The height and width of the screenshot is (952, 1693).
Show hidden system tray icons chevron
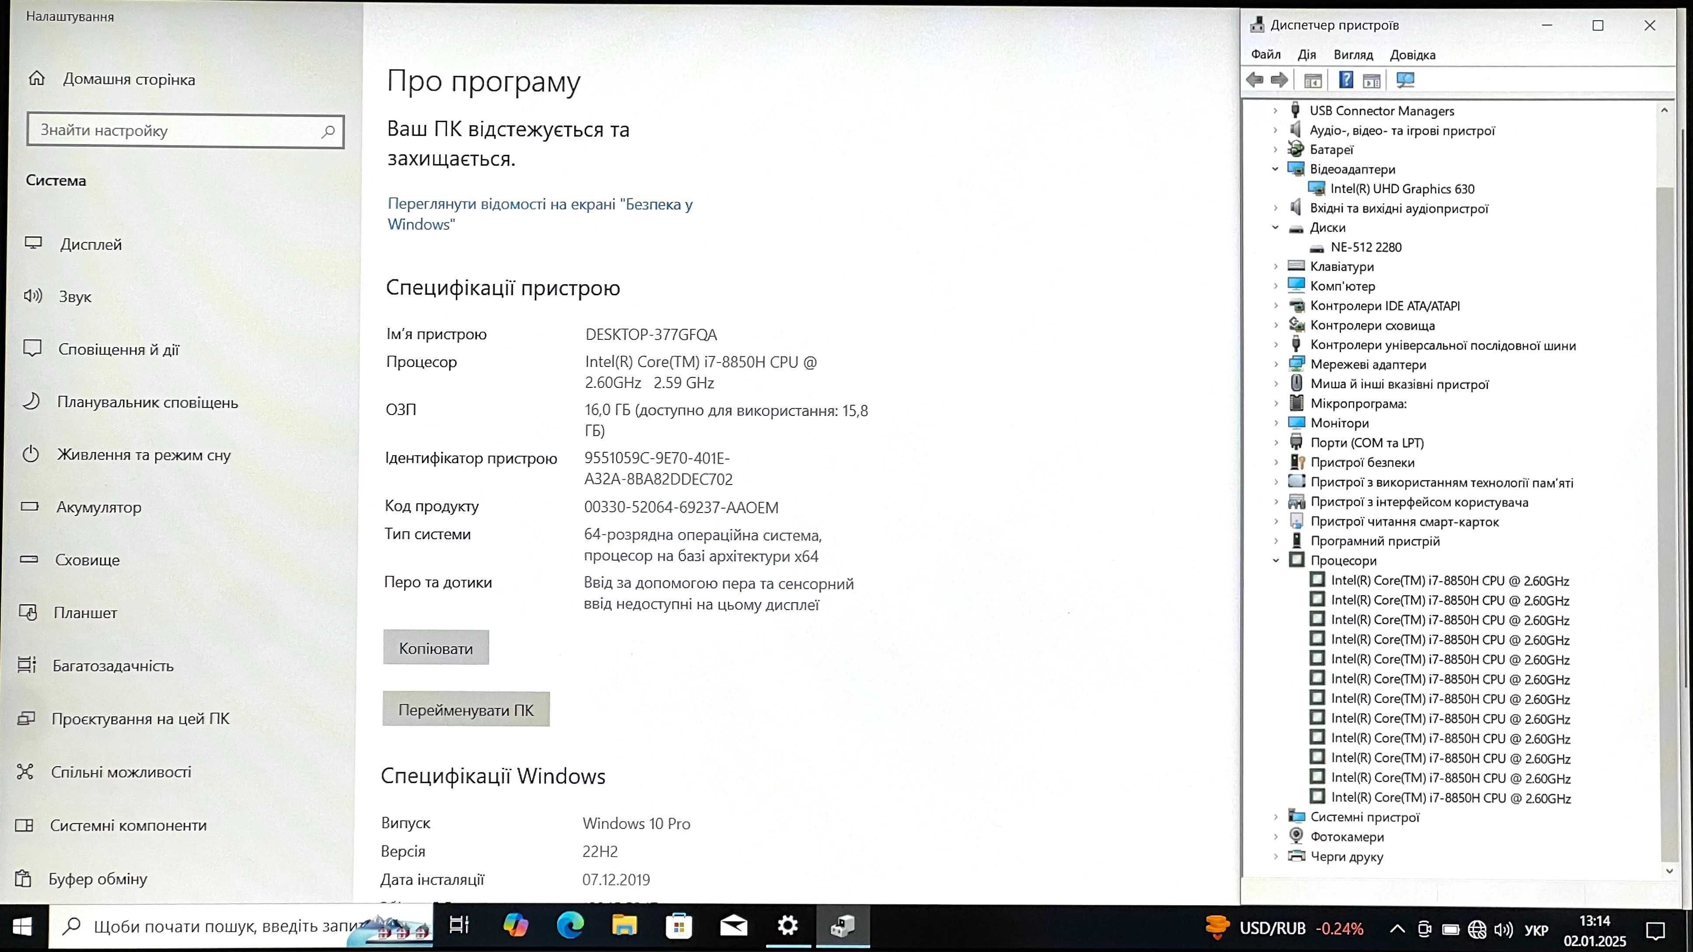1397,930
